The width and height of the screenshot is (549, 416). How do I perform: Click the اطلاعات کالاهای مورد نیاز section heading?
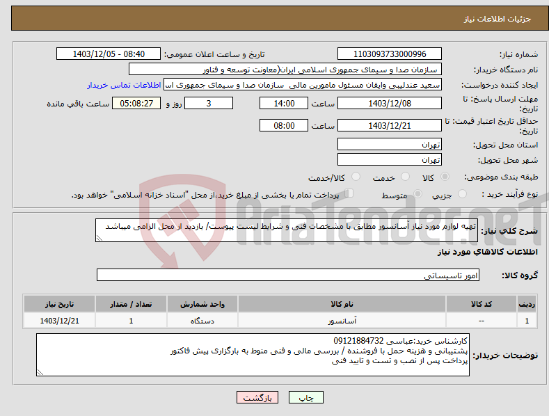coord(487,252)
